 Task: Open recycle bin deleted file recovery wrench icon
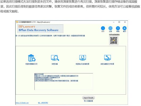coord(107,58)
